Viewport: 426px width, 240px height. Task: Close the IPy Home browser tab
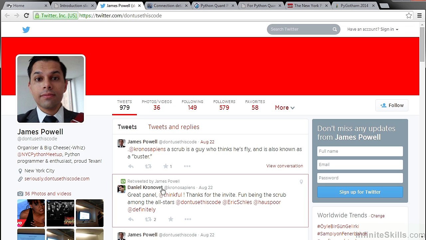coord(46,6)
